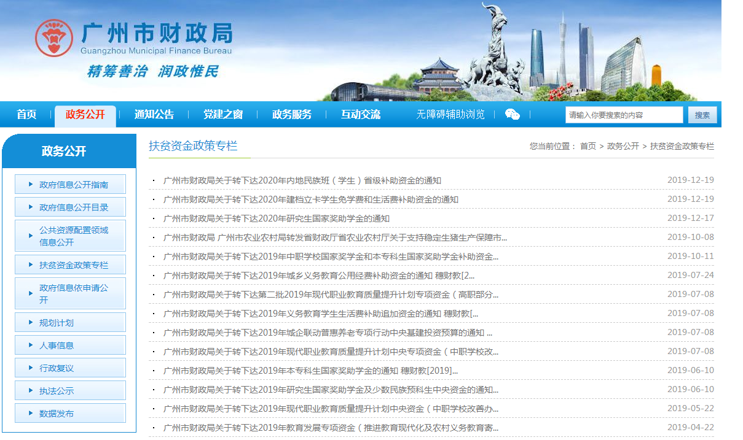Screen dimensions: 743x440
Task: Open 政府信息公开目录 sidebar item
Action: pos(73,207)
